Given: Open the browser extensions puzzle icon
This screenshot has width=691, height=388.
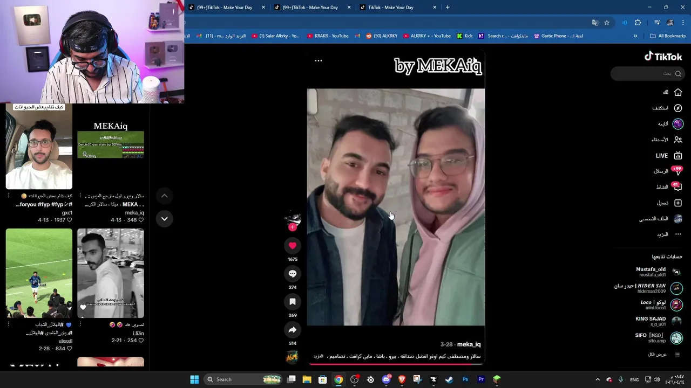Looking at the screenshot, I should click(638, 23).
